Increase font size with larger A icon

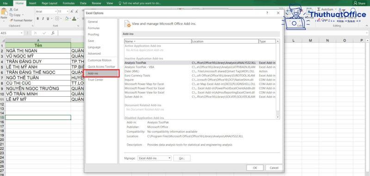click(72, 12)
